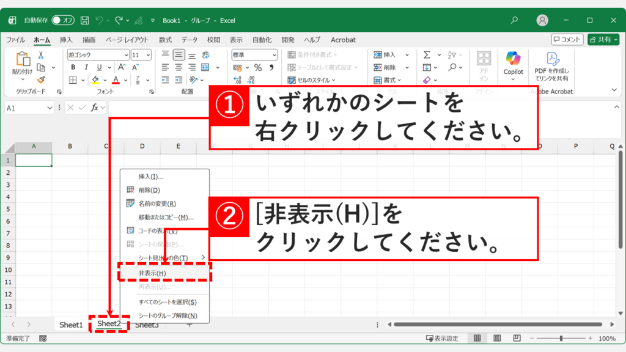Open the fill color dropdown arrow
Viewport: 626px width, 352px height.
[105, 80]
